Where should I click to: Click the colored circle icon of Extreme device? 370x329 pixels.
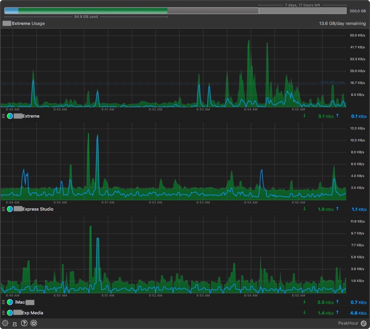pyautogui.click(x=10, y=116)
